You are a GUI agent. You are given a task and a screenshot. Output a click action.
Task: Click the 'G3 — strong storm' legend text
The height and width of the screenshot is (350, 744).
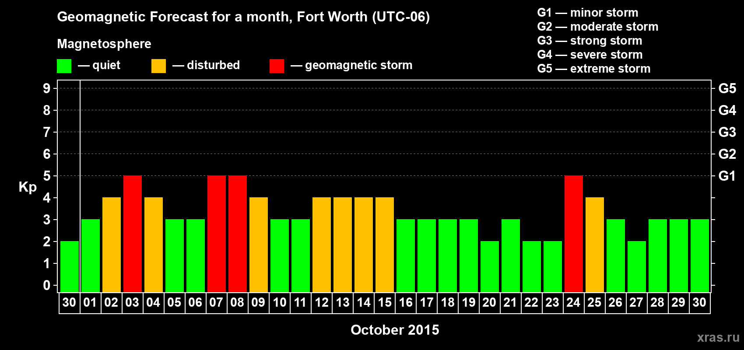coord(590,41)
